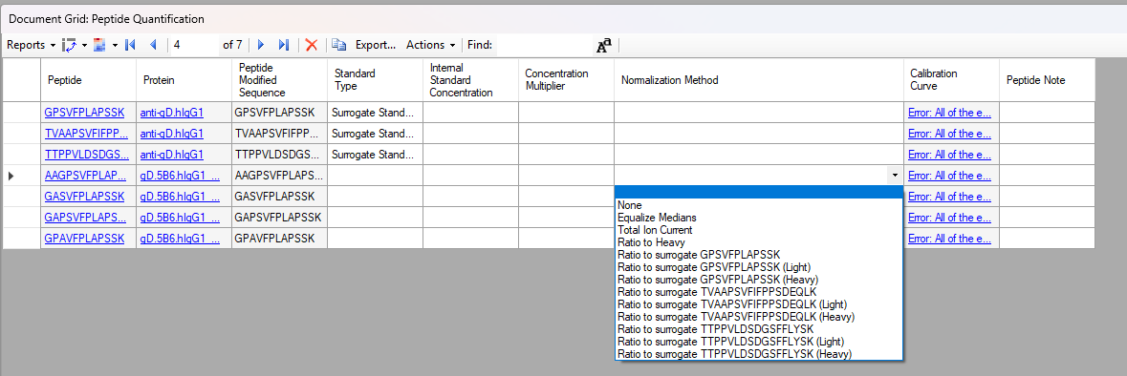Image resolution: width=1127 pixels, height=376 pixels.
Task: Toggle the Normalization Method dropdown arrow
Action: (x=894, y=175)
